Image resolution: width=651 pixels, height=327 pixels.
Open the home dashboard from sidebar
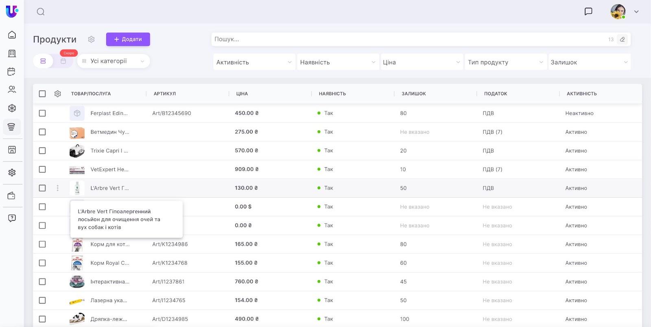point(12,35)
